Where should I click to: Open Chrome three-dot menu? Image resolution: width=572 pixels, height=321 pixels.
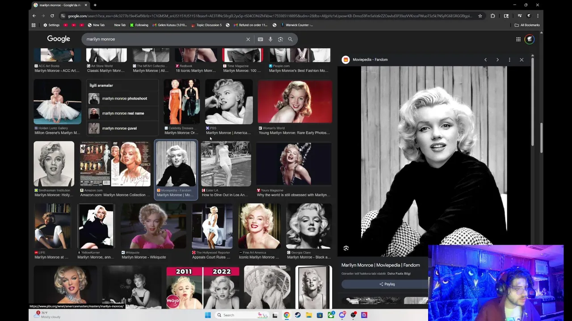coord(538,16)
